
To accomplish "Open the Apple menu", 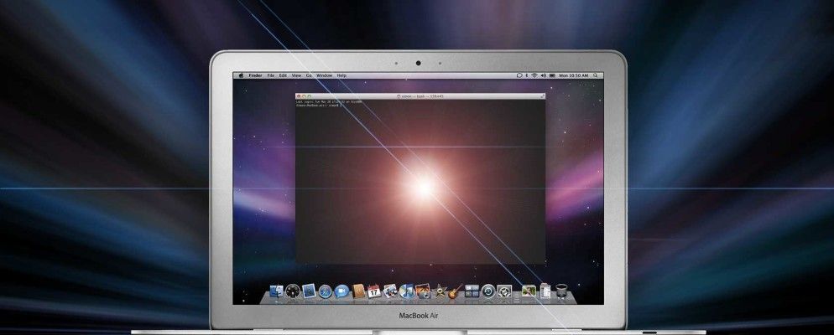I will tap(241, 75).
